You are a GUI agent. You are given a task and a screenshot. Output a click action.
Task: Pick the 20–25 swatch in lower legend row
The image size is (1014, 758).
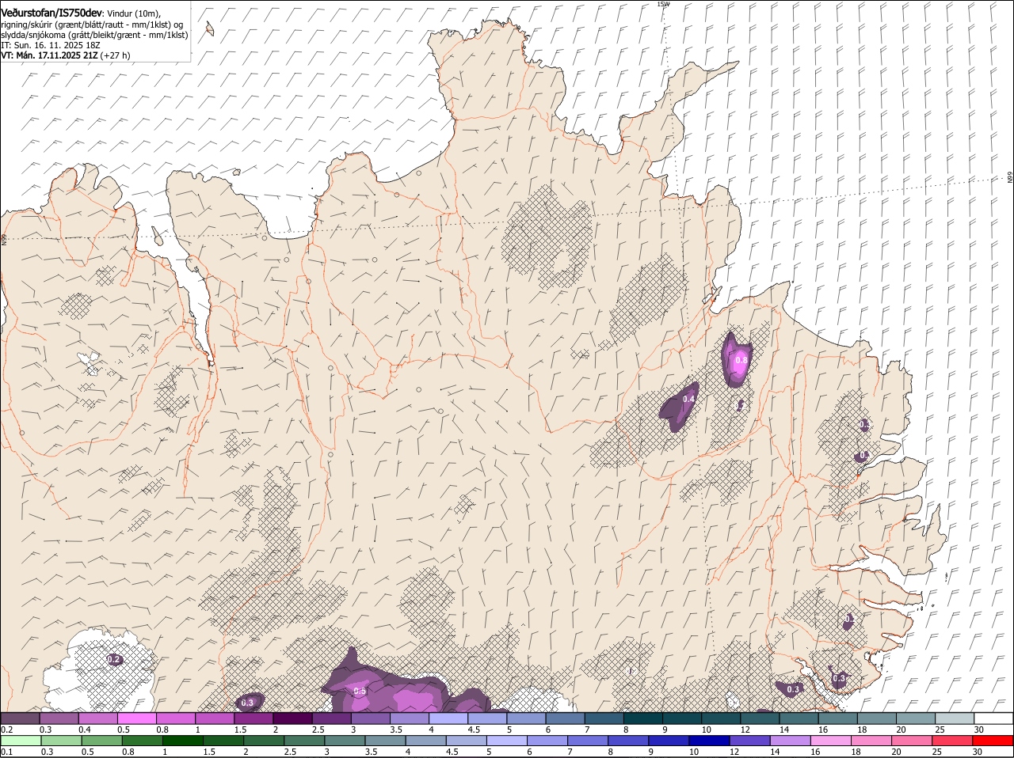(911, 741)
